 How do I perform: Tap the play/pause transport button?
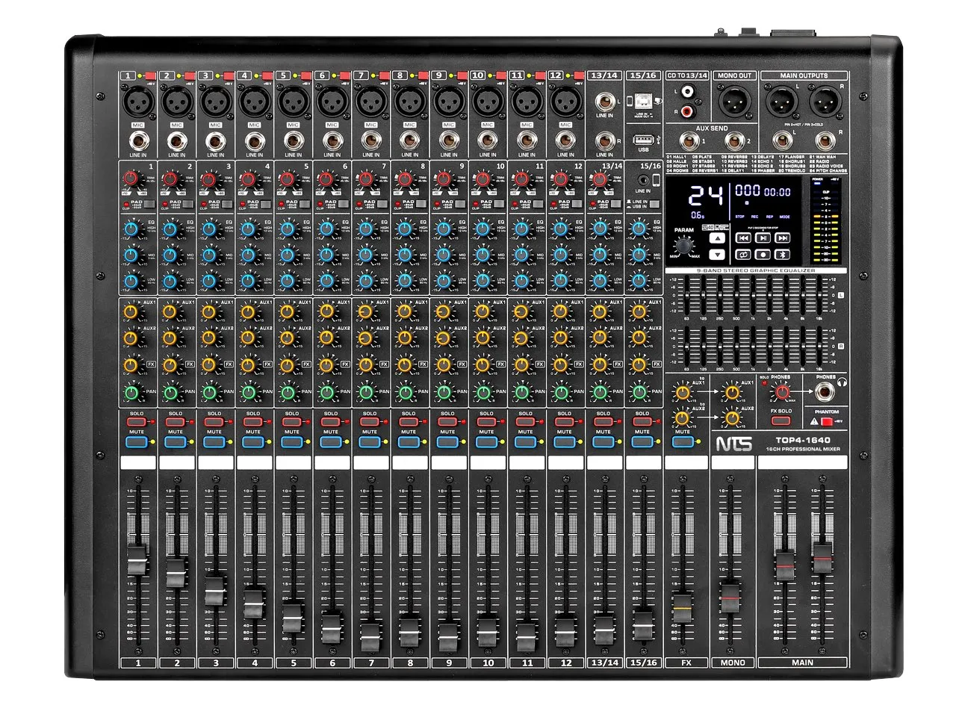(x=763, y=238)
